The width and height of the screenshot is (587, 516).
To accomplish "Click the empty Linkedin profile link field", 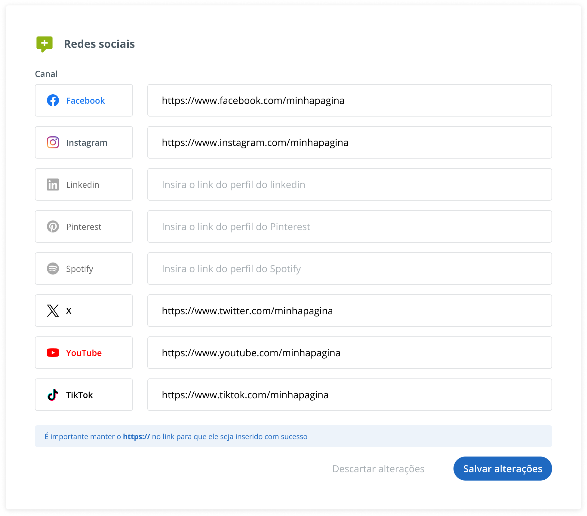I will 349,184.
